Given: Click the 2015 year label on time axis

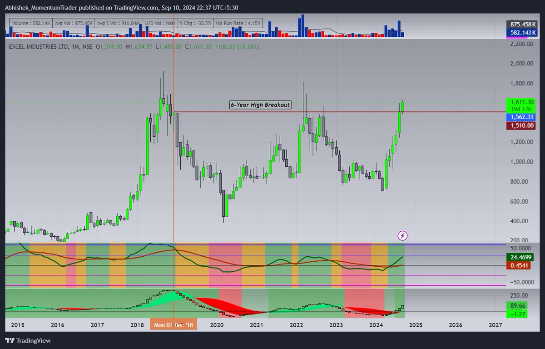Looking at the screenshot, I should coord(18,325).
